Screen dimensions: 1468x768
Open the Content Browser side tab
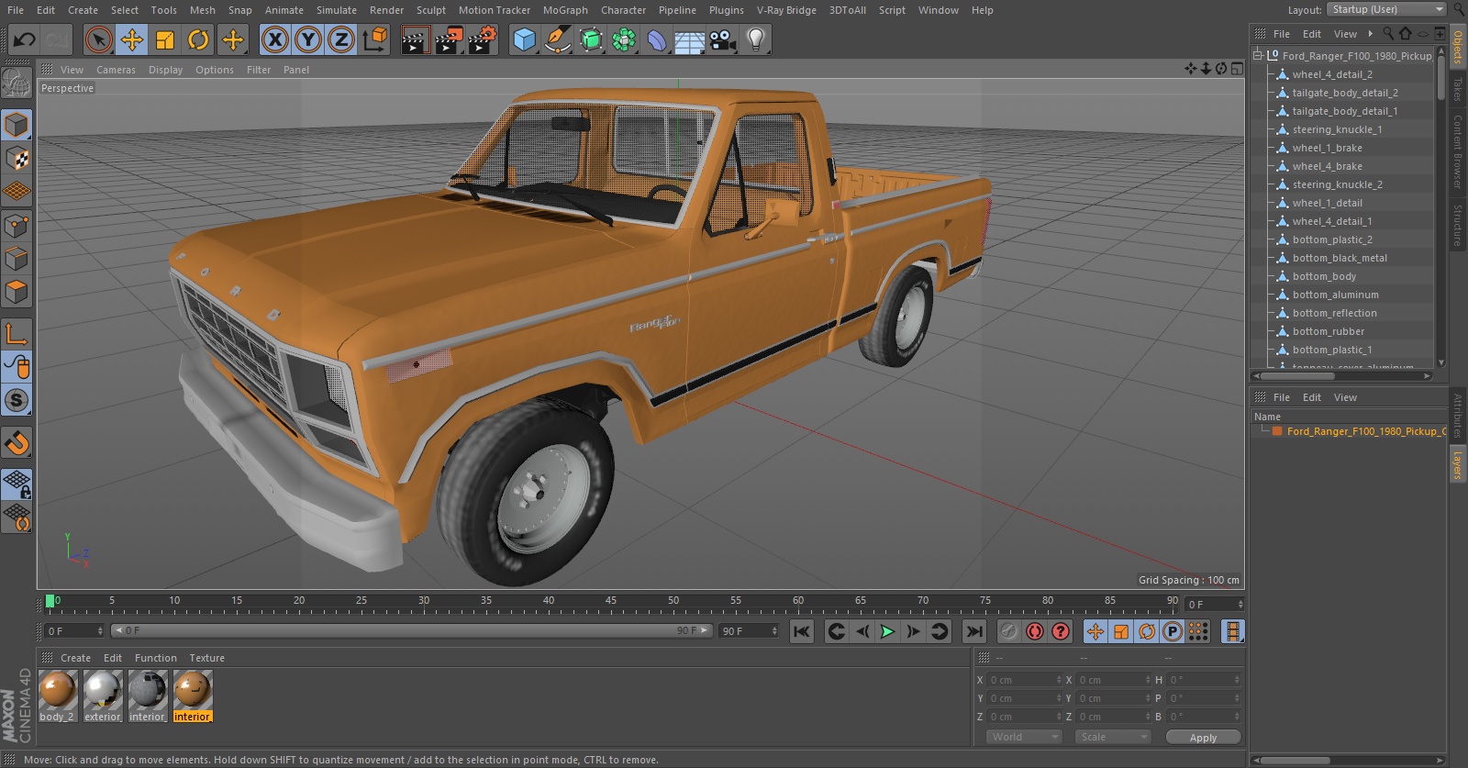1457,151
